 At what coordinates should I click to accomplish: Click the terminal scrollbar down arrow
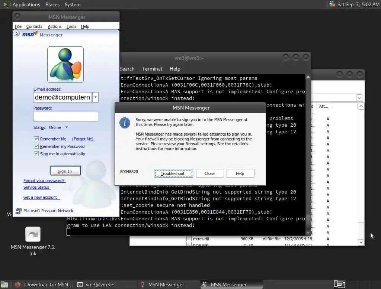click(x=308, y=233)
